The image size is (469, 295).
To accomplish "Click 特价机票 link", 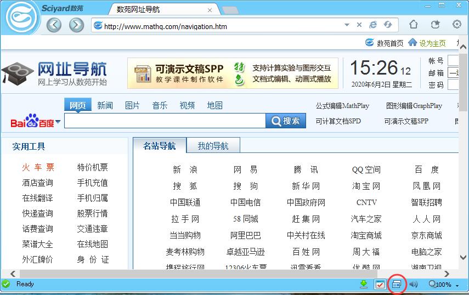I will [x=92, y=167].
